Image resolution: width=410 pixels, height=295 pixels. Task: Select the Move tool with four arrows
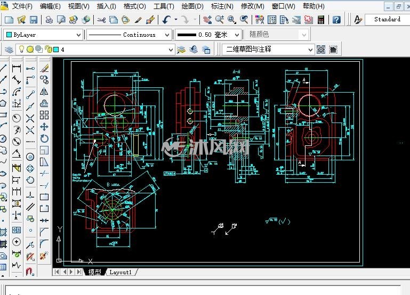point(44,127)
